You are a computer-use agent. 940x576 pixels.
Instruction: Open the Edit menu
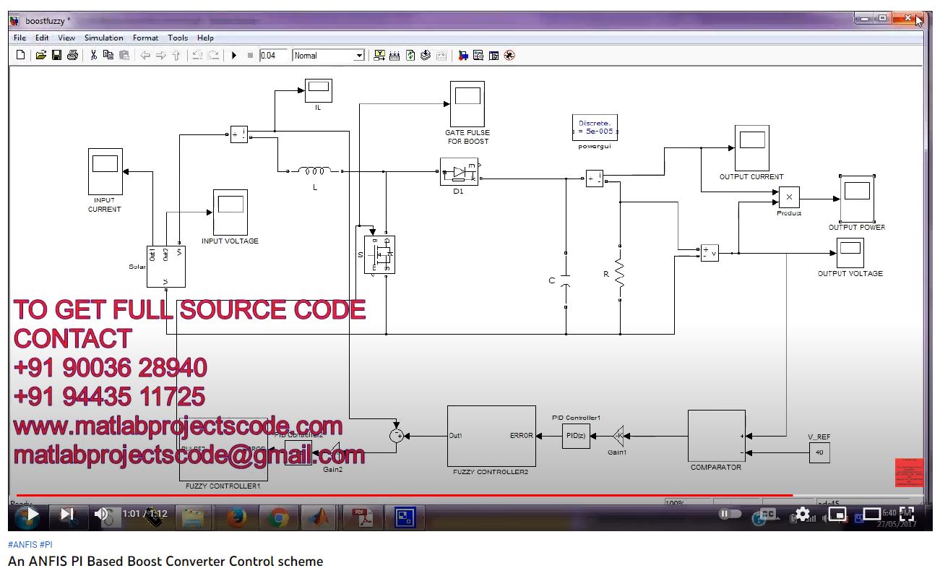pos(42,38)
